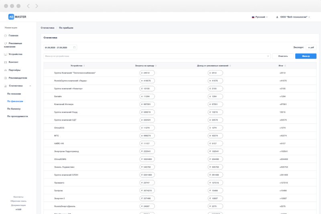Open Устройства monitor icon in sidebar

[x=6, y=55]
